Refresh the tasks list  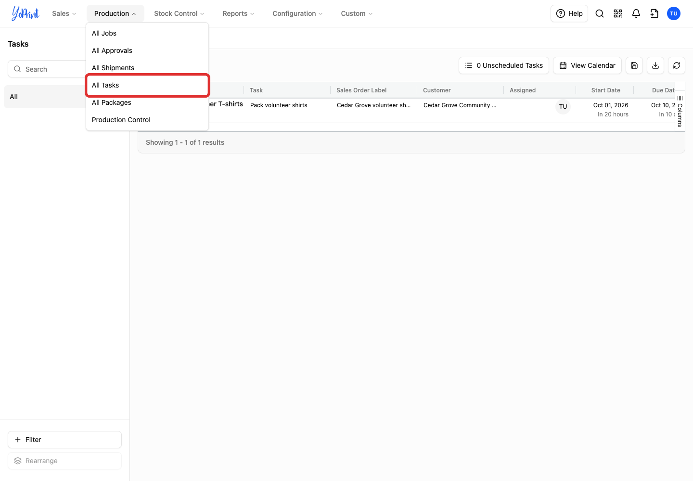[x=677, y=65]
